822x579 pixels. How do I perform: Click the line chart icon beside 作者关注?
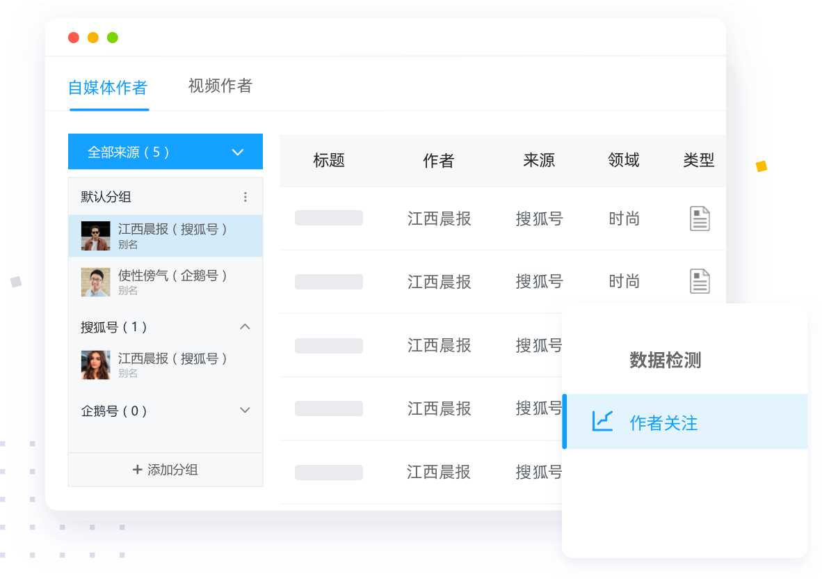pyautogui.click(x=602, y=422)
